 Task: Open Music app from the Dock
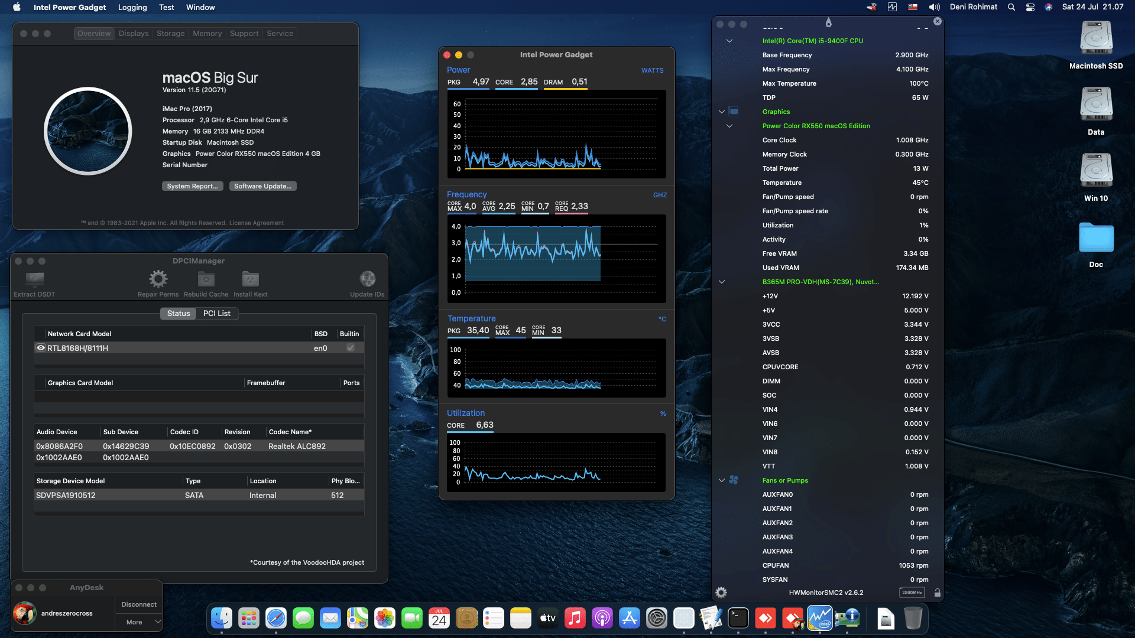click(x=575, y=619)
